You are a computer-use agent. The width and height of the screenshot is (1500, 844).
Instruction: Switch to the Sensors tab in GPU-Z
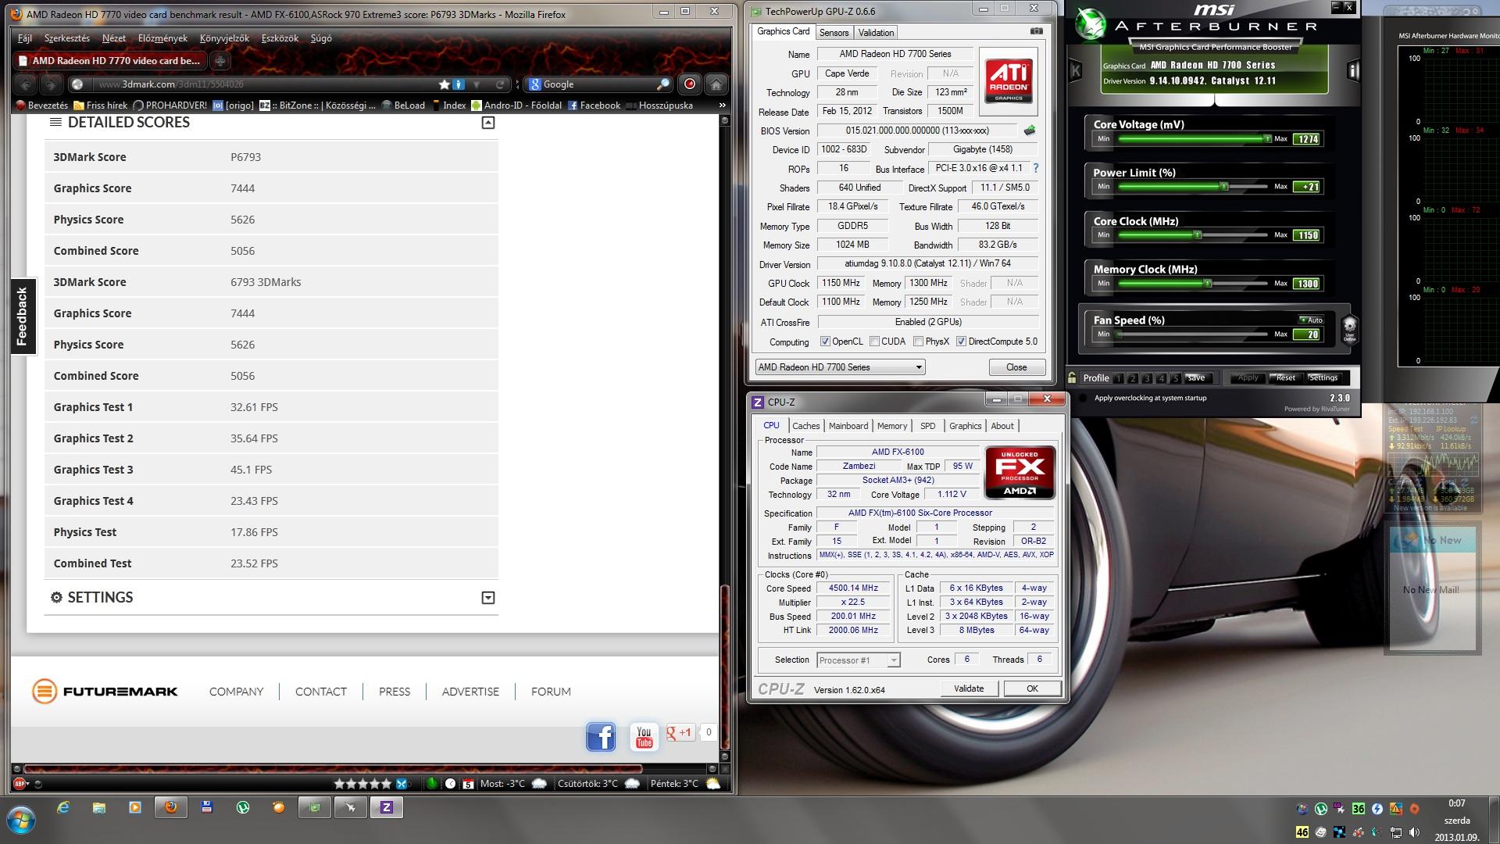pyautogui.click(x=834, y=33)
